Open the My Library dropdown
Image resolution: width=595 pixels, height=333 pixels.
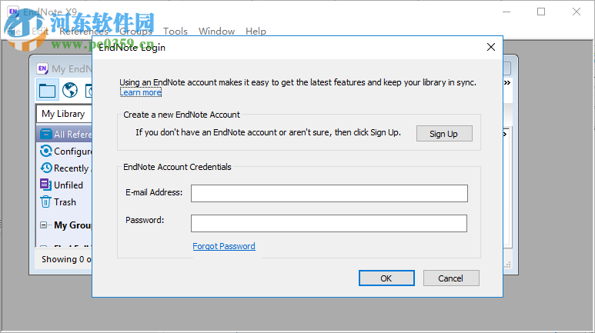coord(64,114)
